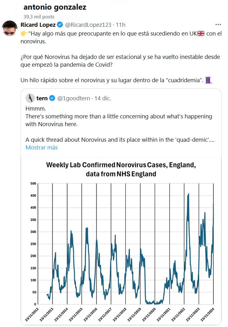This screenshot has width=228, height=327.
Task: Click the pointing hand emoji
Action: click(x=24, y=34)
